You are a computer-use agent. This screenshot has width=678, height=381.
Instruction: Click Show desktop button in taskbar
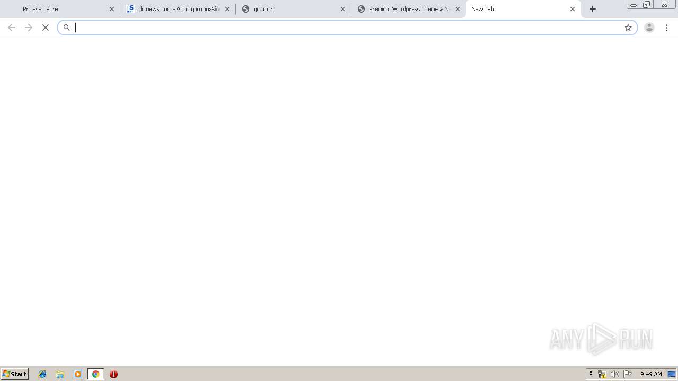672,374
